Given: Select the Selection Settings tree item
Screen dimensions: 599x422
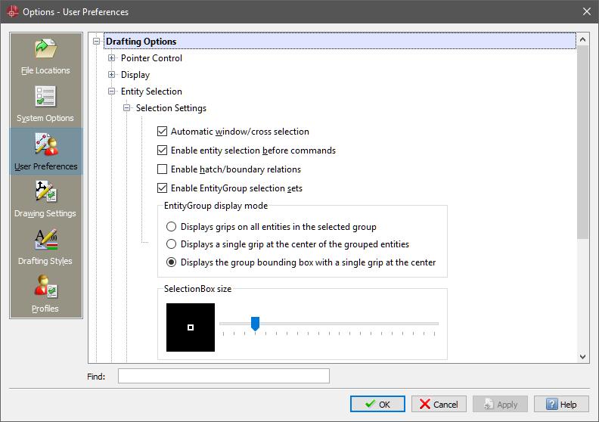Looking at the screenshot, I should pos(171,108).
